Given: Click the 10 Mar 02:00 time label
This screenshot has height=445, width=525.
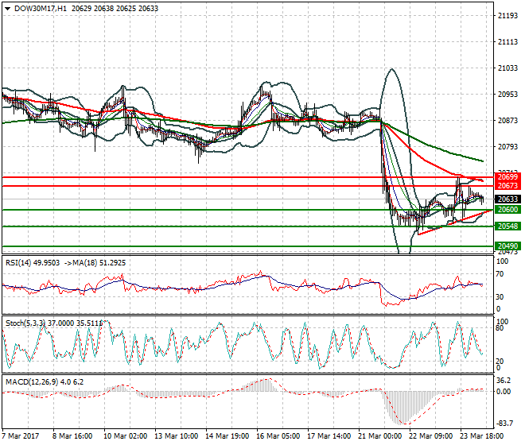Looking at the screenshot, I should click(x=125, y=436).
